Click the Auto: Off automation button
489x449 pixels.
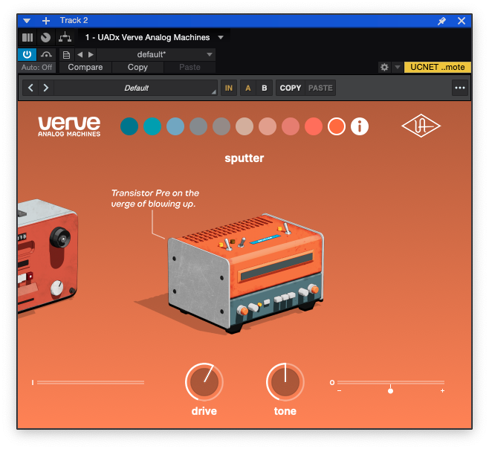coord(37,67)
